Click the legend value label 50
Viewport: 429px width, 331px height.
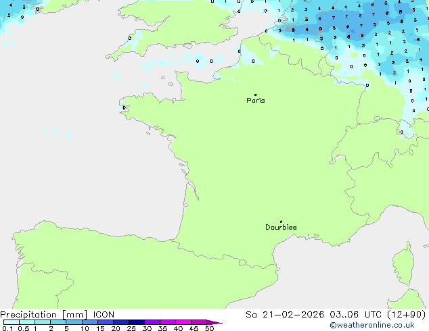209,328
